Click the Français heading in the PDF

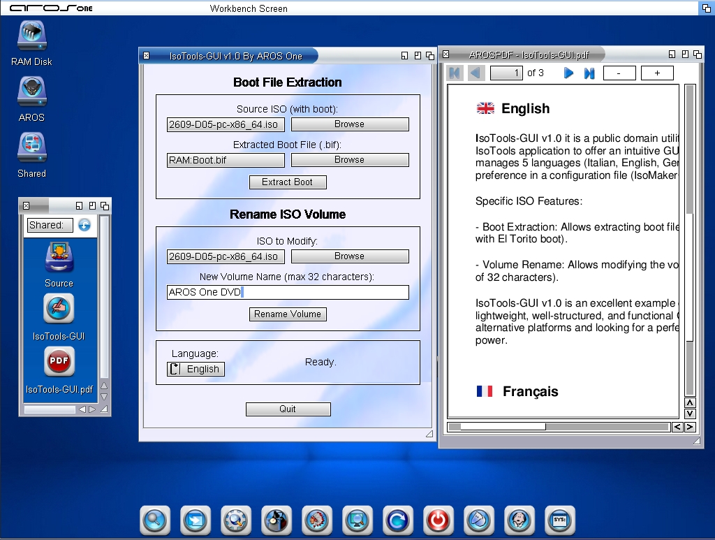pyautogui.click(x=531, y=391)
